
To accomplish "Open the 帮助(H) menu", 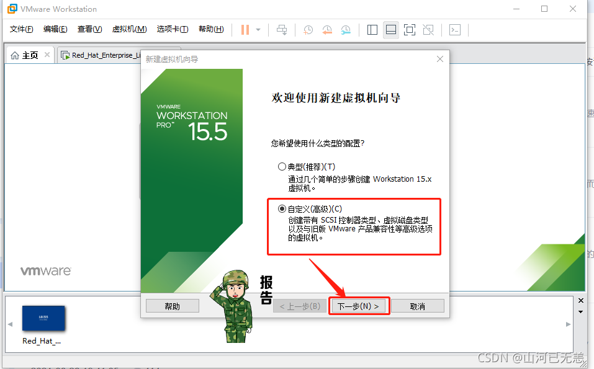I will [x=211, y=29].
